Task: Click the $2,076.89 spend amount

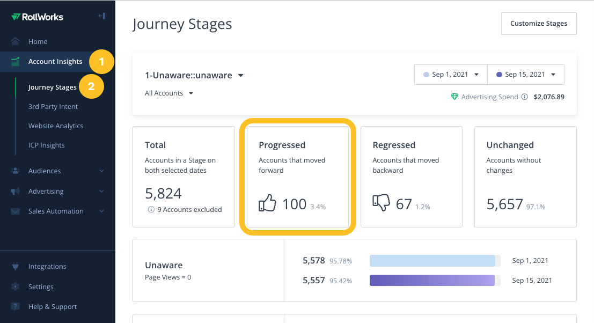Action: coord(549,97)
